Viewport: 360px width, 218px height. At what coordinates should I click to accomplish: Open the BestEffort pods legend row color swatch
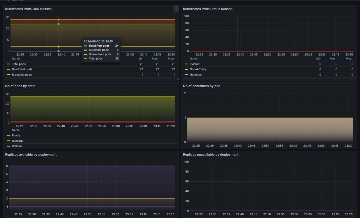click(8, 69)
